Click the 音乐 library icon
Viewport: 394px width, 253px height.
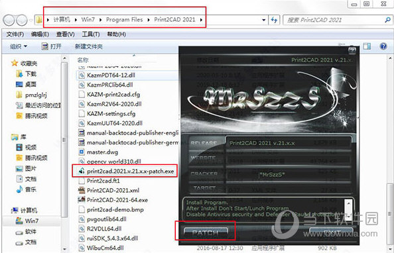tap(19, 189)
